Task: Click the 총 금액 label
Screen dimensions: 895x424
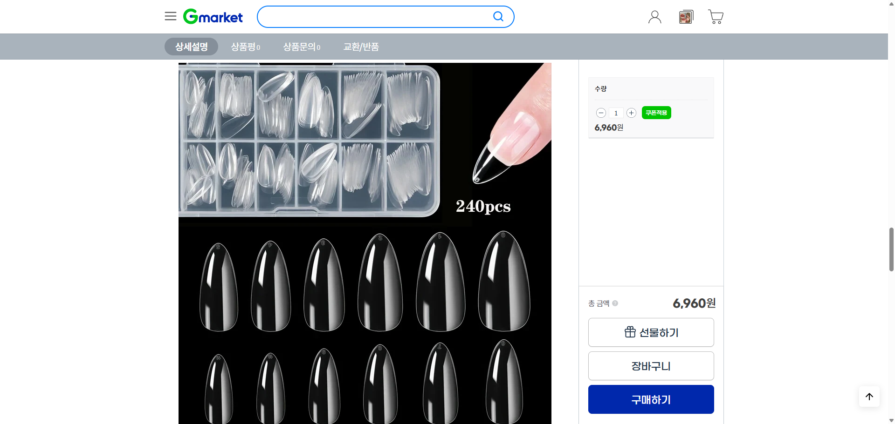Action: (599, 303)
